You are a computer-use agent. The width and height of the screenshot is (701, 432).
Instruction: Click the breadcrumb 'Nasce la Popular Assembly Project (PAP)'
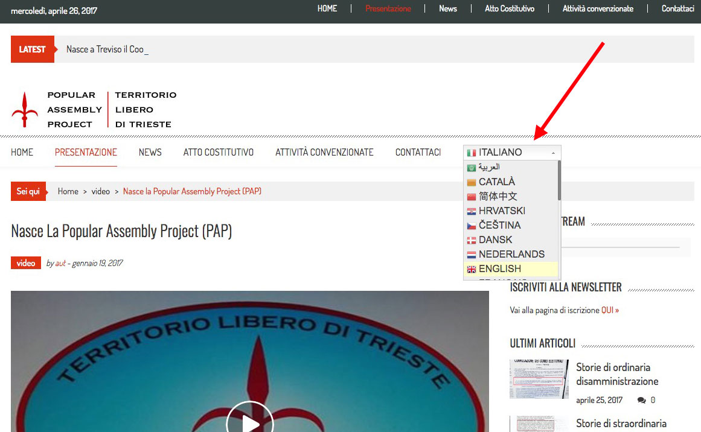point(192,191)
